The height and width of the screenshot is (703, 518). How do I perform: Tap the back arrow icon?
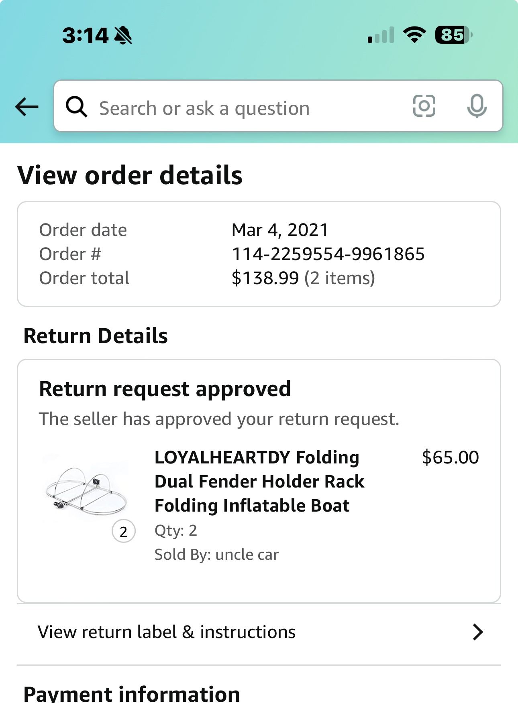[x=27, y=107]
